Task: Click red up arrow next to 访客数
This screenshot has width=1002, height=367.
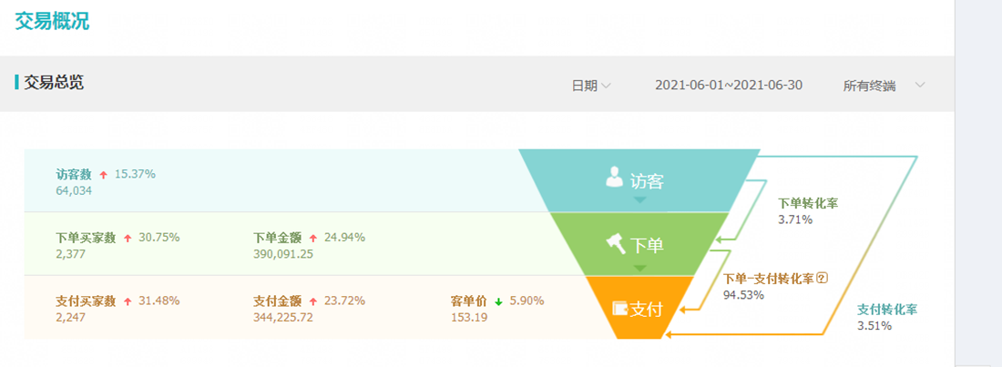Action: click(104, 174)
